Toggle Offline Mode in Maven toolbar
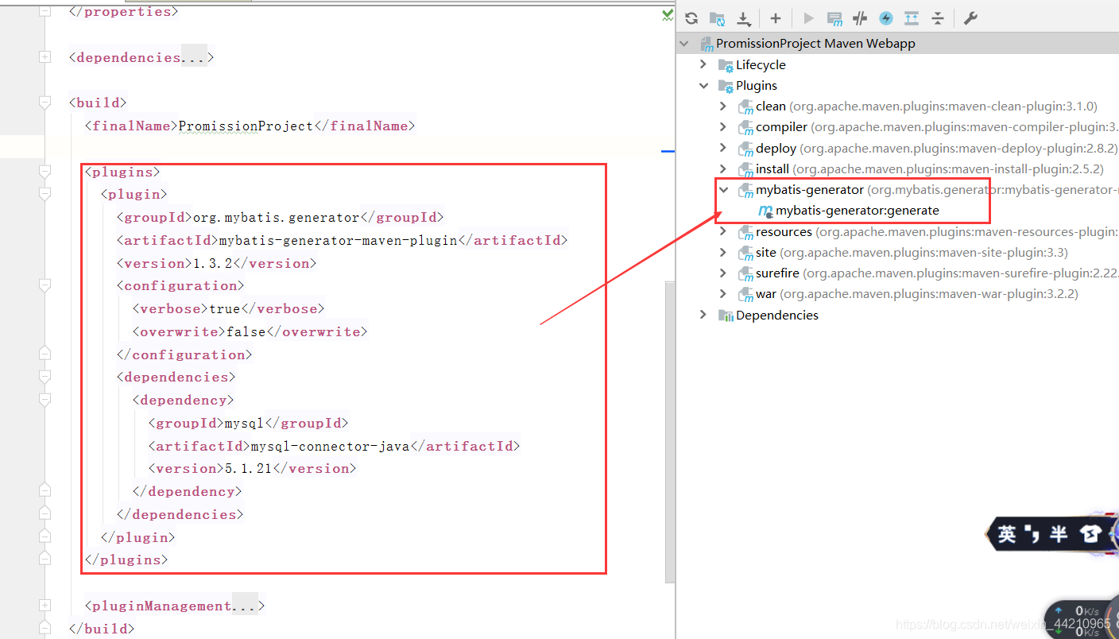The width and height of the screenshot is (1119, 639). click(x=860, y=18)
